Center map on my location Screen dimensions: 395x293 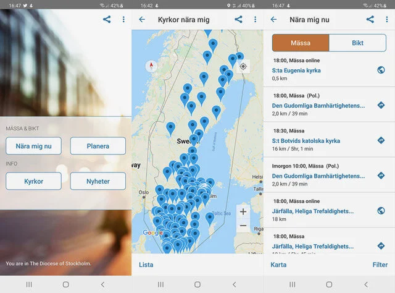(243, 67)
